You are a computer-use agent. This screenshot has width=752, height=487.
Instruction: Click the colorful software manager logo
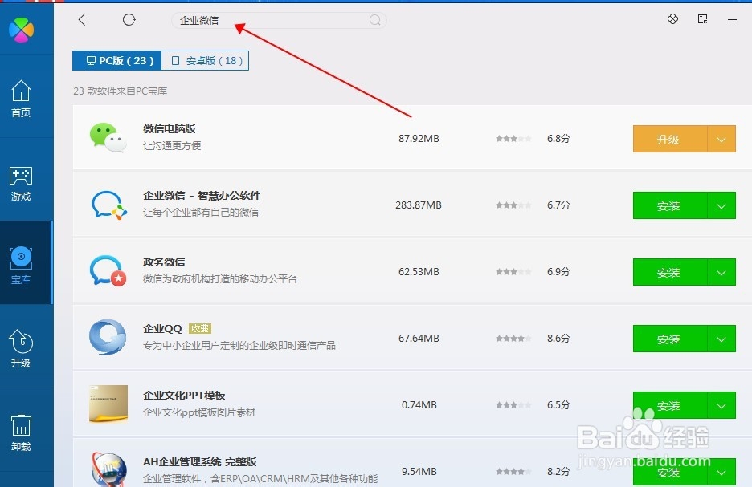pyautogui.click(x=21, y=30)
